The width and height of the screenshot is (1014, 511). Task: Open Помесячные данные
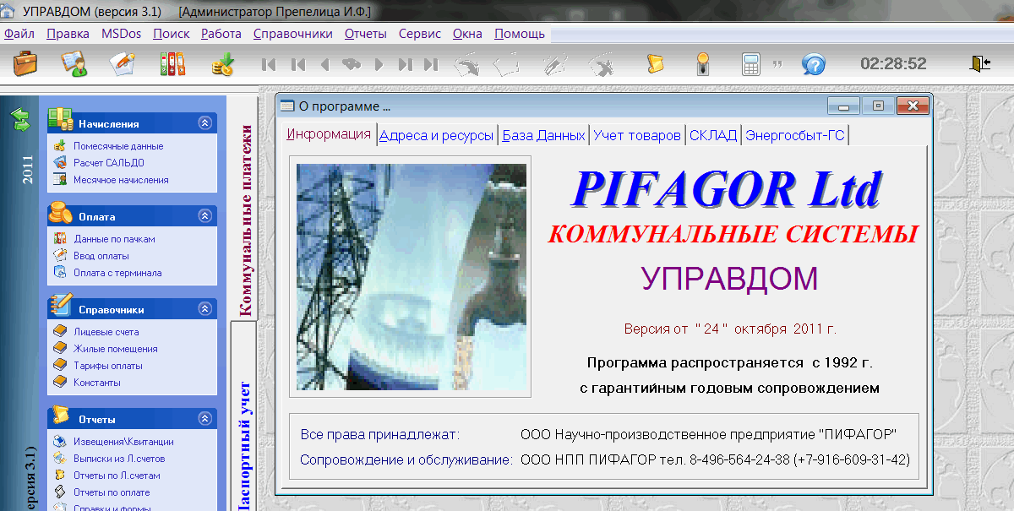pyautogui.click(x=118, y=146)
